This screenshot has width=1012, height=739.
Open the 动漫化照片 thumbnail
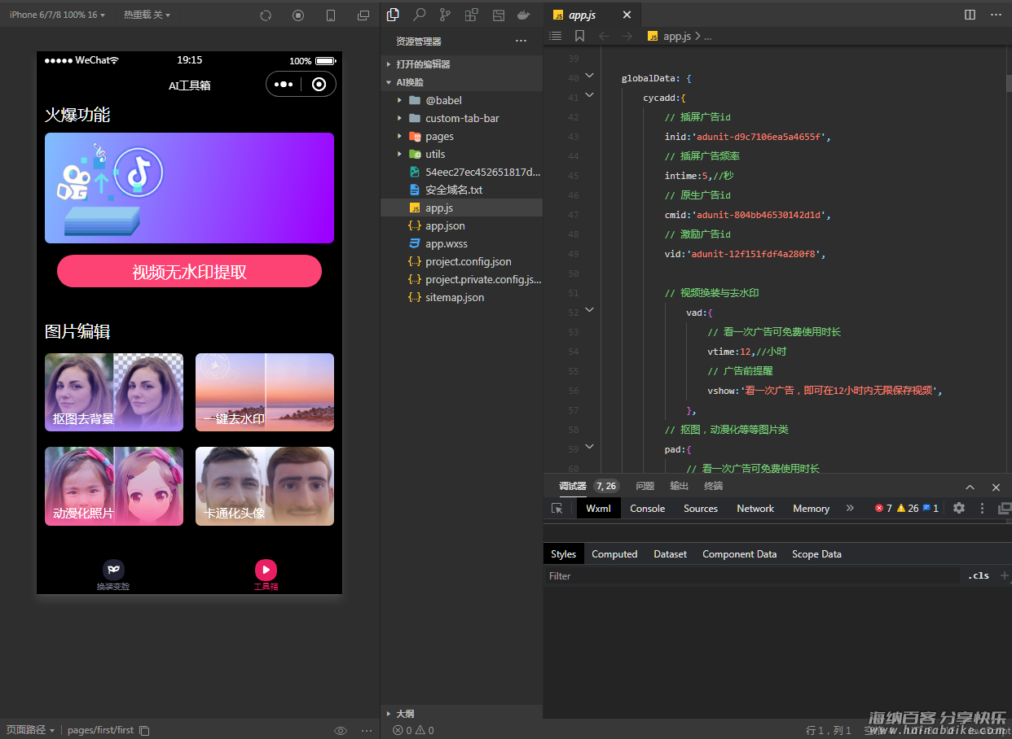(x=114, y=486)
